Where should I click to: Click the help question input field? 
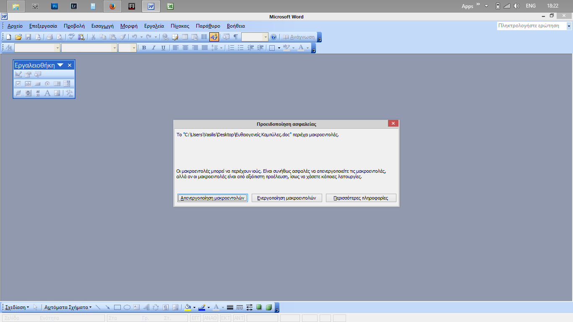click(x=531, y=26)
